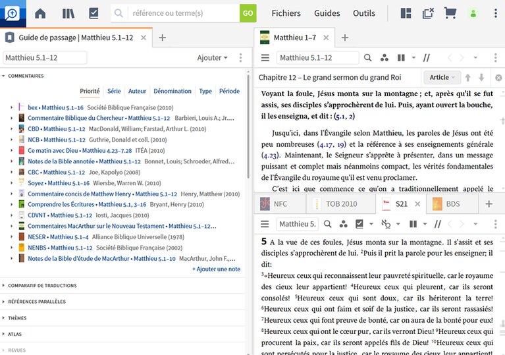The image size is (505, 355).
Task: Click interlinear icon in S21 toolbar
Action: pos(386,224)
